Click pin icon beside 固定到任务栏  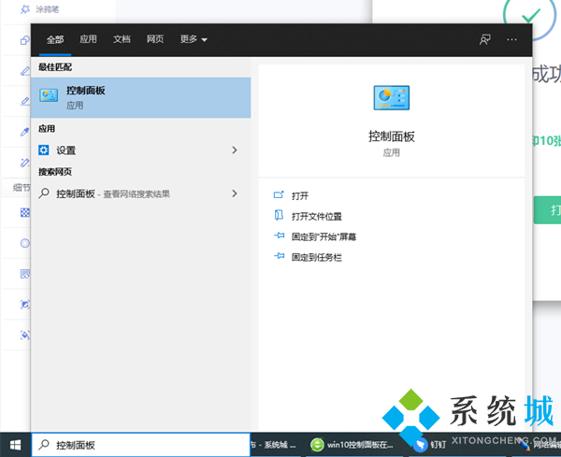[279, 256]
